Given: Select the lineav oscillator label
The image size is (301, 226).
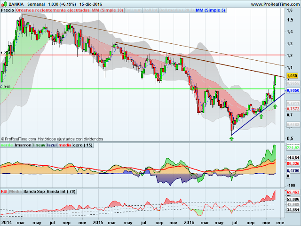Looking at the screenshot, I should pyautogui.click(x=39, y=145).
